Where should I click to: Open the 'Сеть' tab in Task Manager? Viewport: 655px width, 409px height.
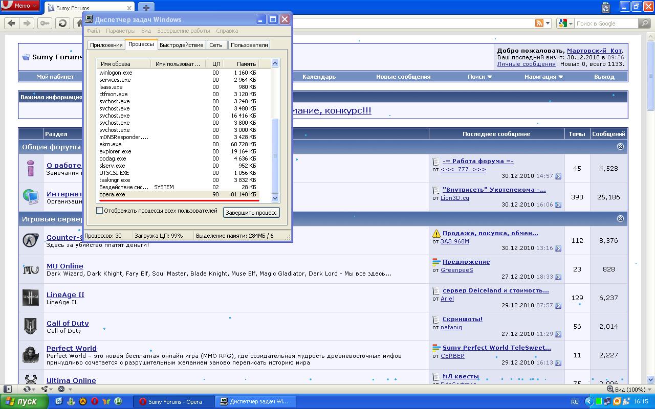216,45
